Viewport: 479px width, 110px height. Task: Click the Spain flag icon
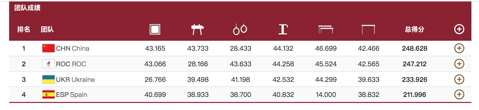pyautogui.click(x=48, y=95)
